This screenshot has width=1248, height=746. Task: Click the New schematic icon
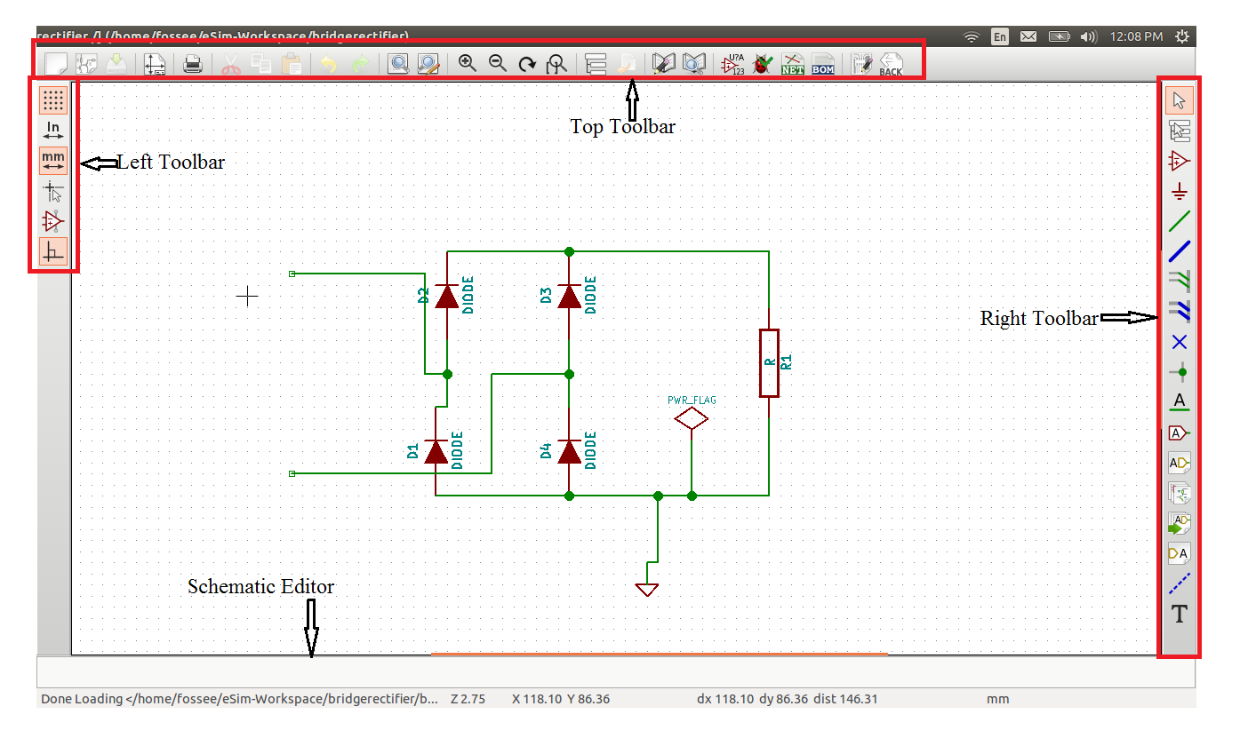coord(56,63)
